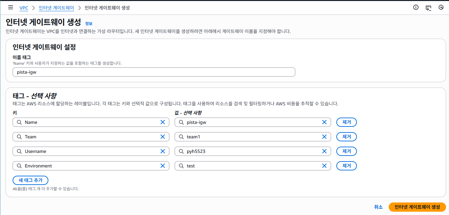Clear the Team key field with X

[x=163, y=137]
